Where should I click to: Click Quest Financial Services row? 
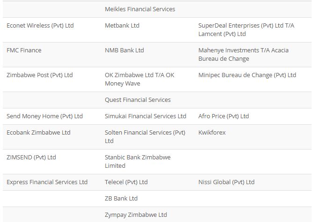157,100
